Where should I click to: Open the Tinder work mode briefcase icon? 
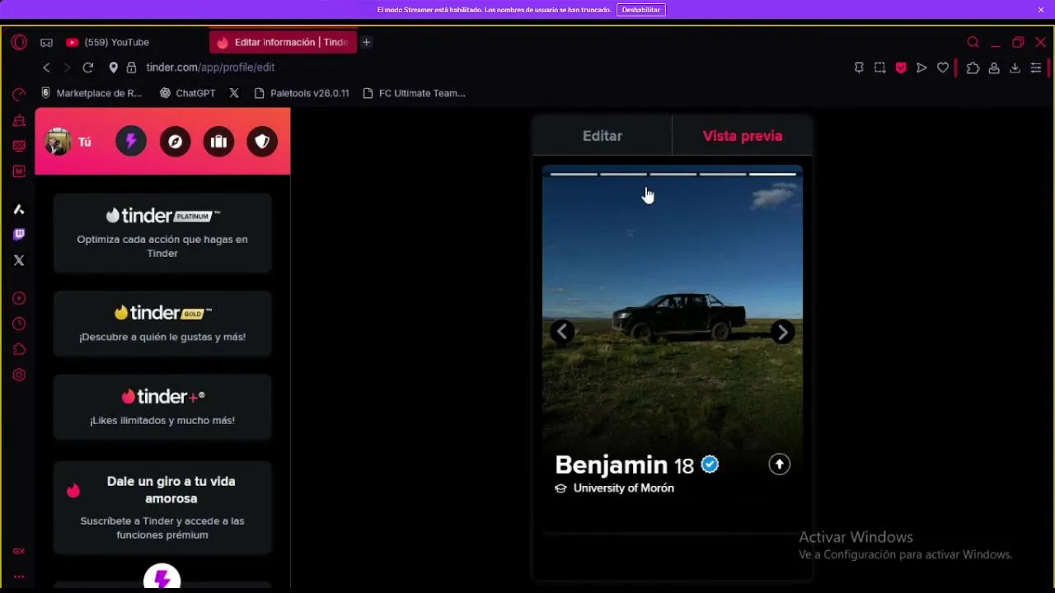click(218, 142)
